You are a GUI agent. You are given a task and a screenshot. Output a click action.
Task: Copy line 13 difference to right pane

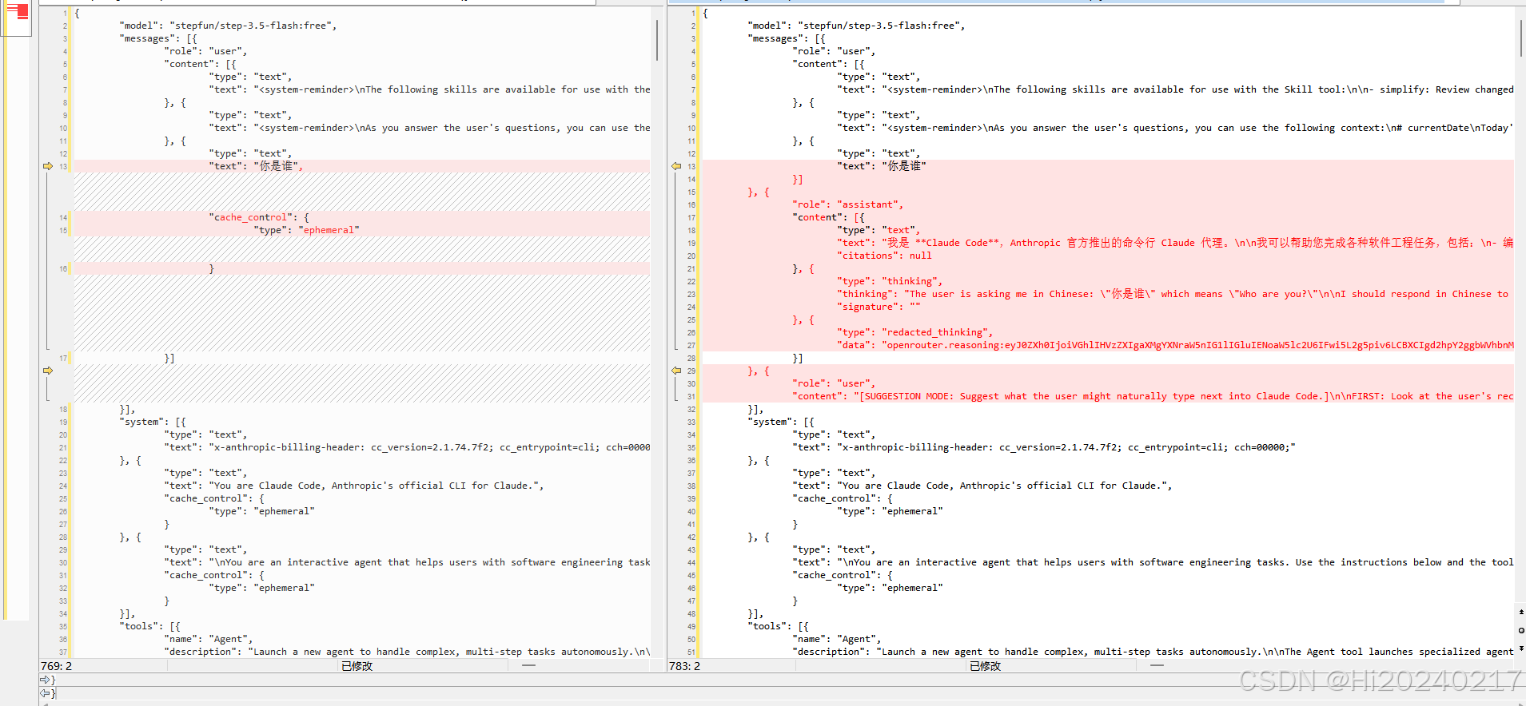tap(48, 166)
